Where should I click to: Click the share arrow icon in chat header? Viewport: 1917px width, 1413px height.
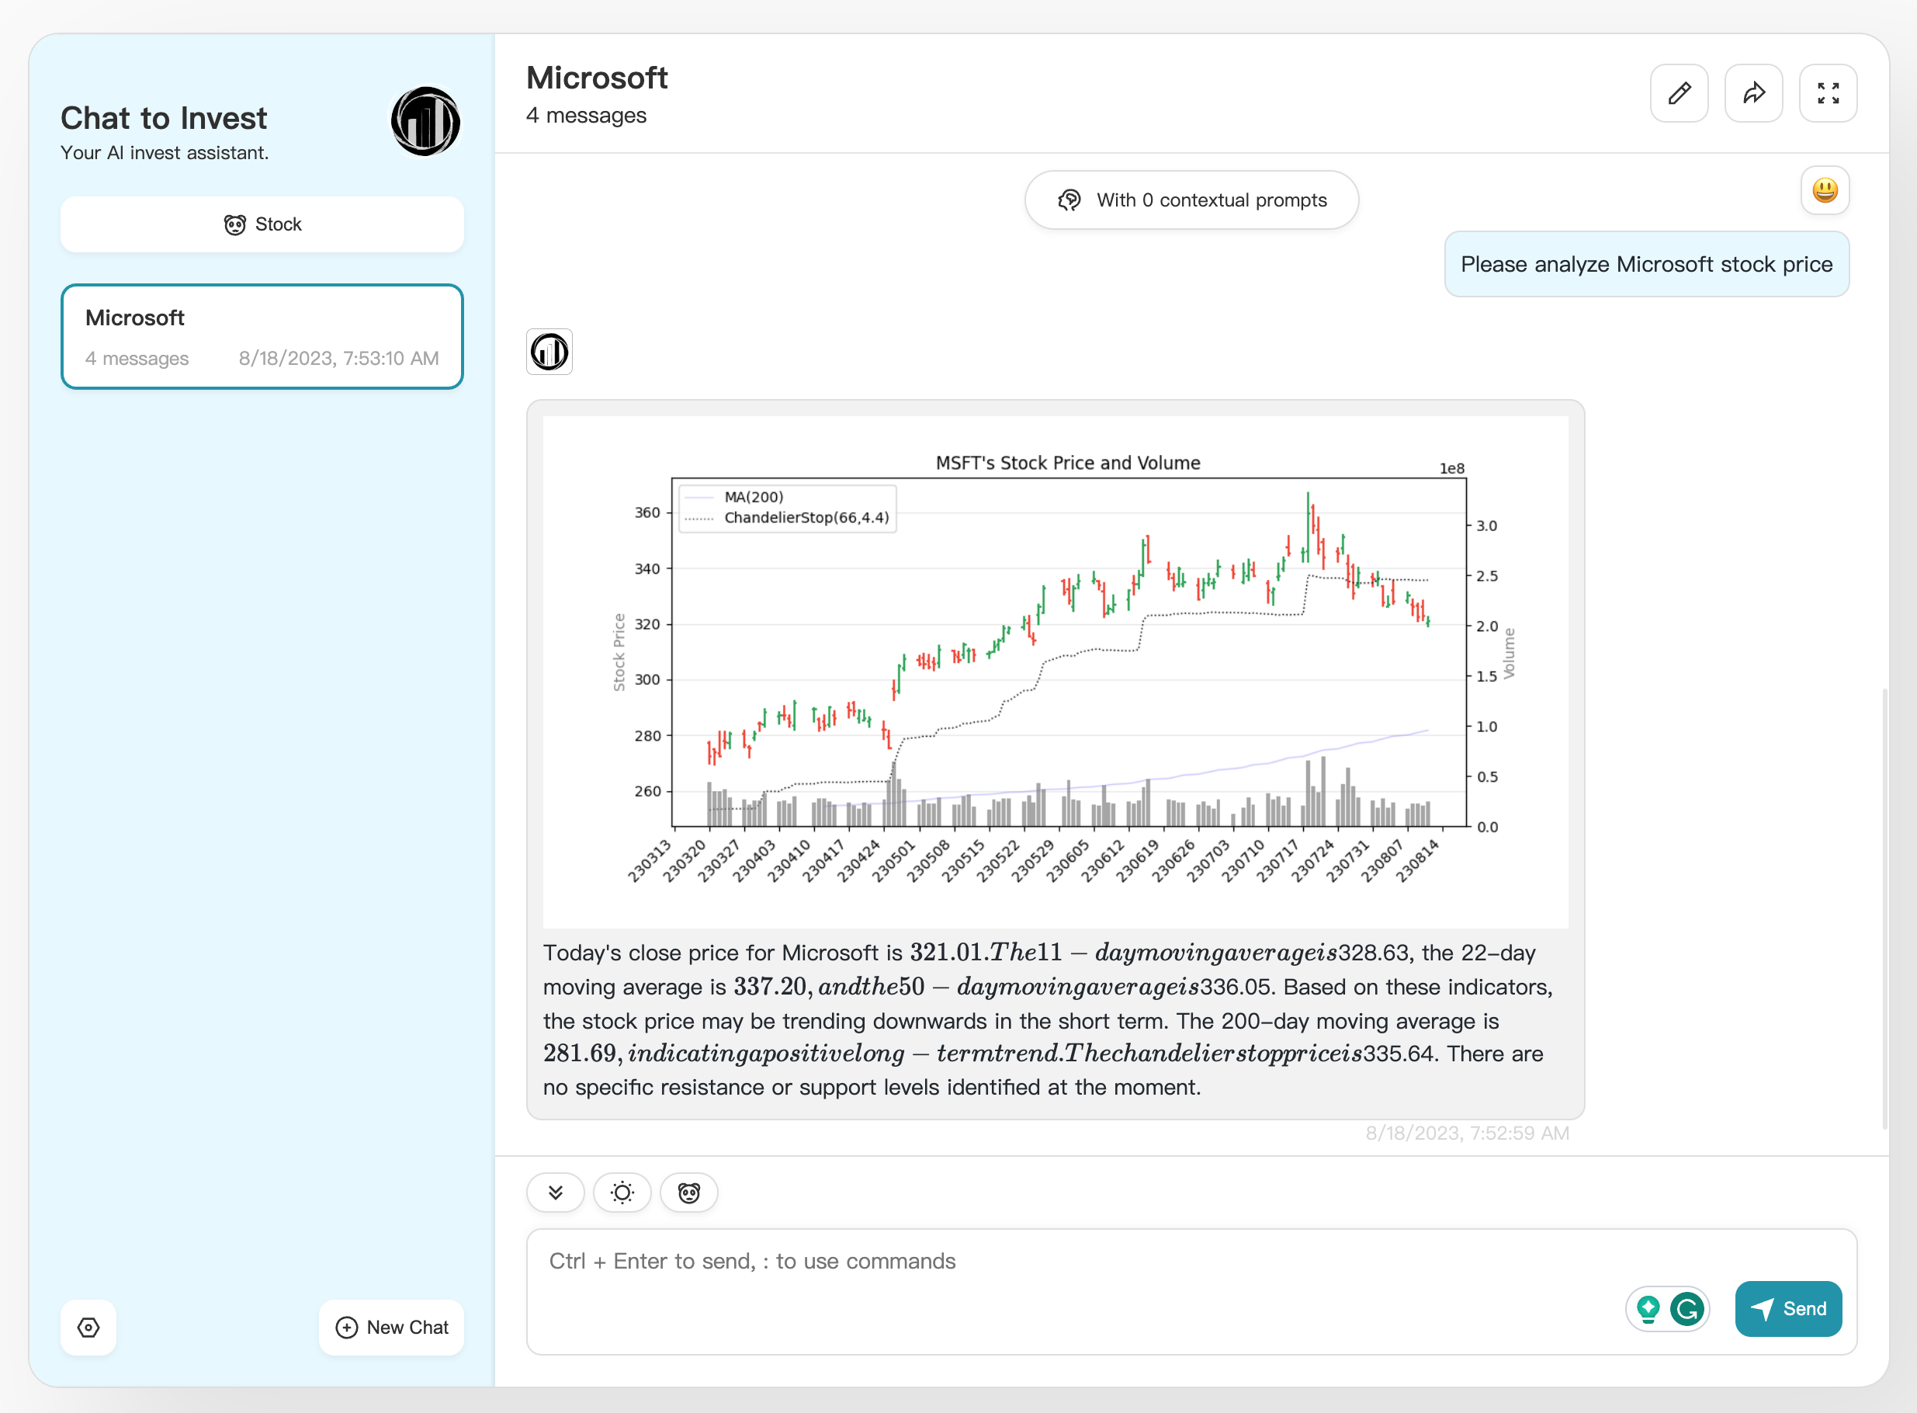(x=1752, y=93)
